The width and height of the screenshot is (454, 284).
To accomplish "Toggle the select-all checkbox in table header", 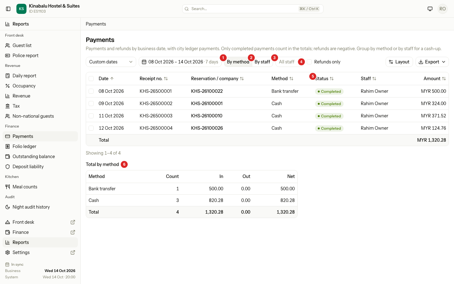I will tap(91, 79).
